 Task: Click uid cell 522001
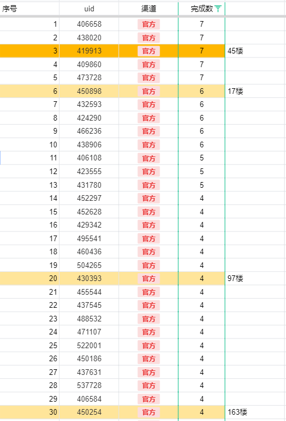[89, 345]
